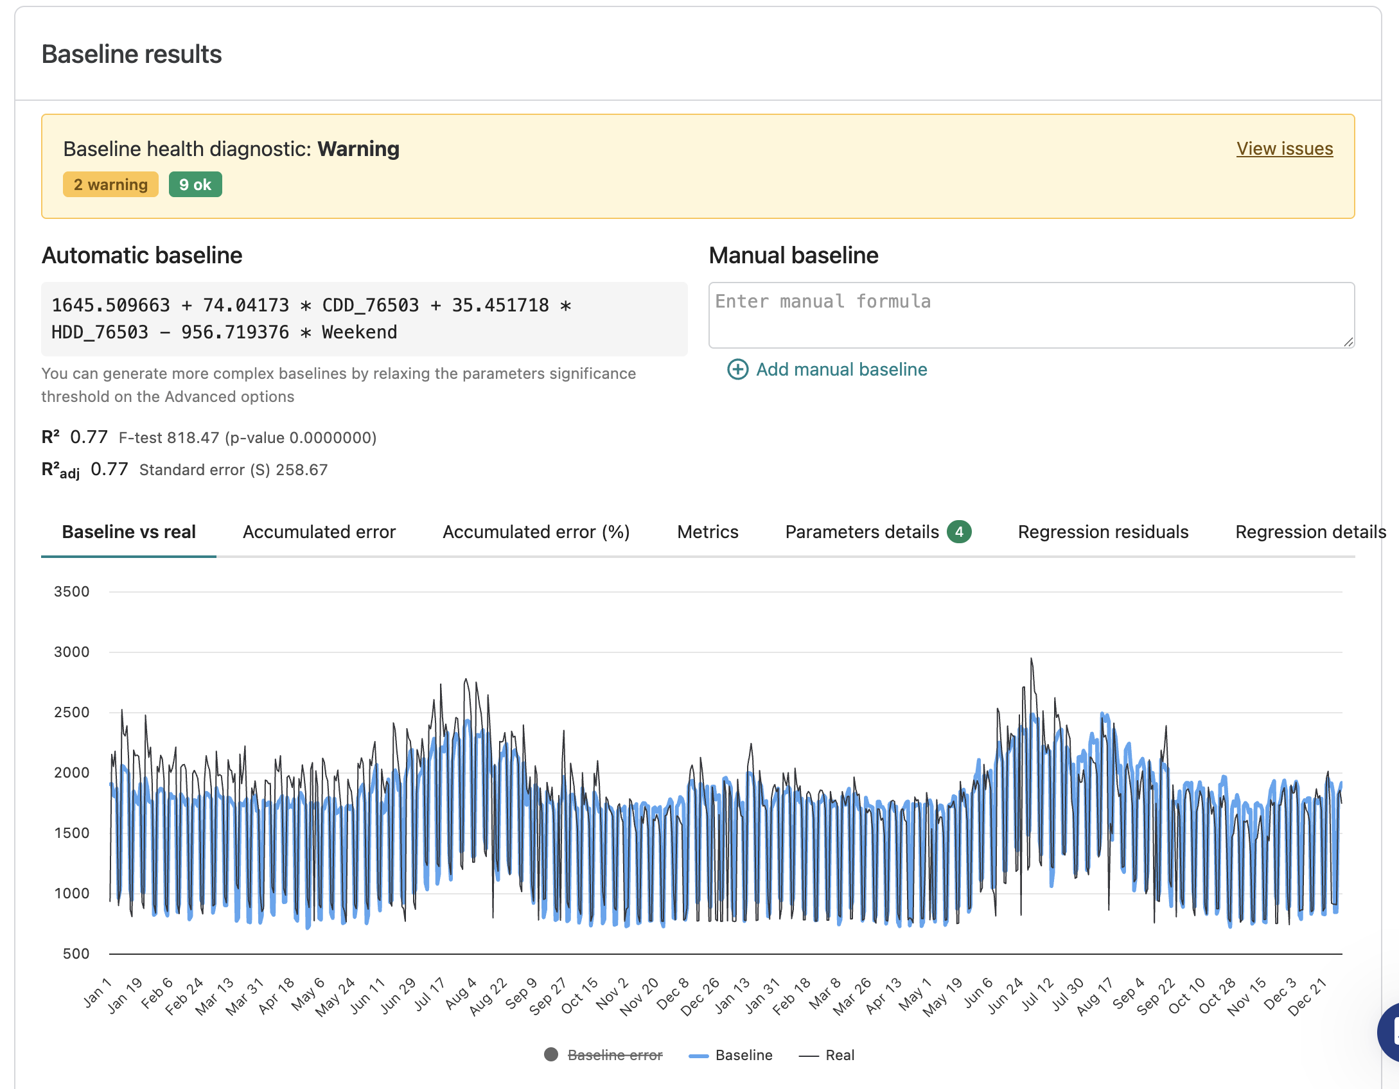Switch to Regression residuals tab
The width and height of the screenshot is (1399, 1089).
pos(1103,532)
